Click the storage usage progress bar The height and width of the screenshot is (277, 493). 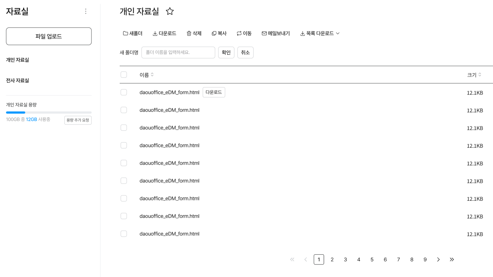coord(49,112)
